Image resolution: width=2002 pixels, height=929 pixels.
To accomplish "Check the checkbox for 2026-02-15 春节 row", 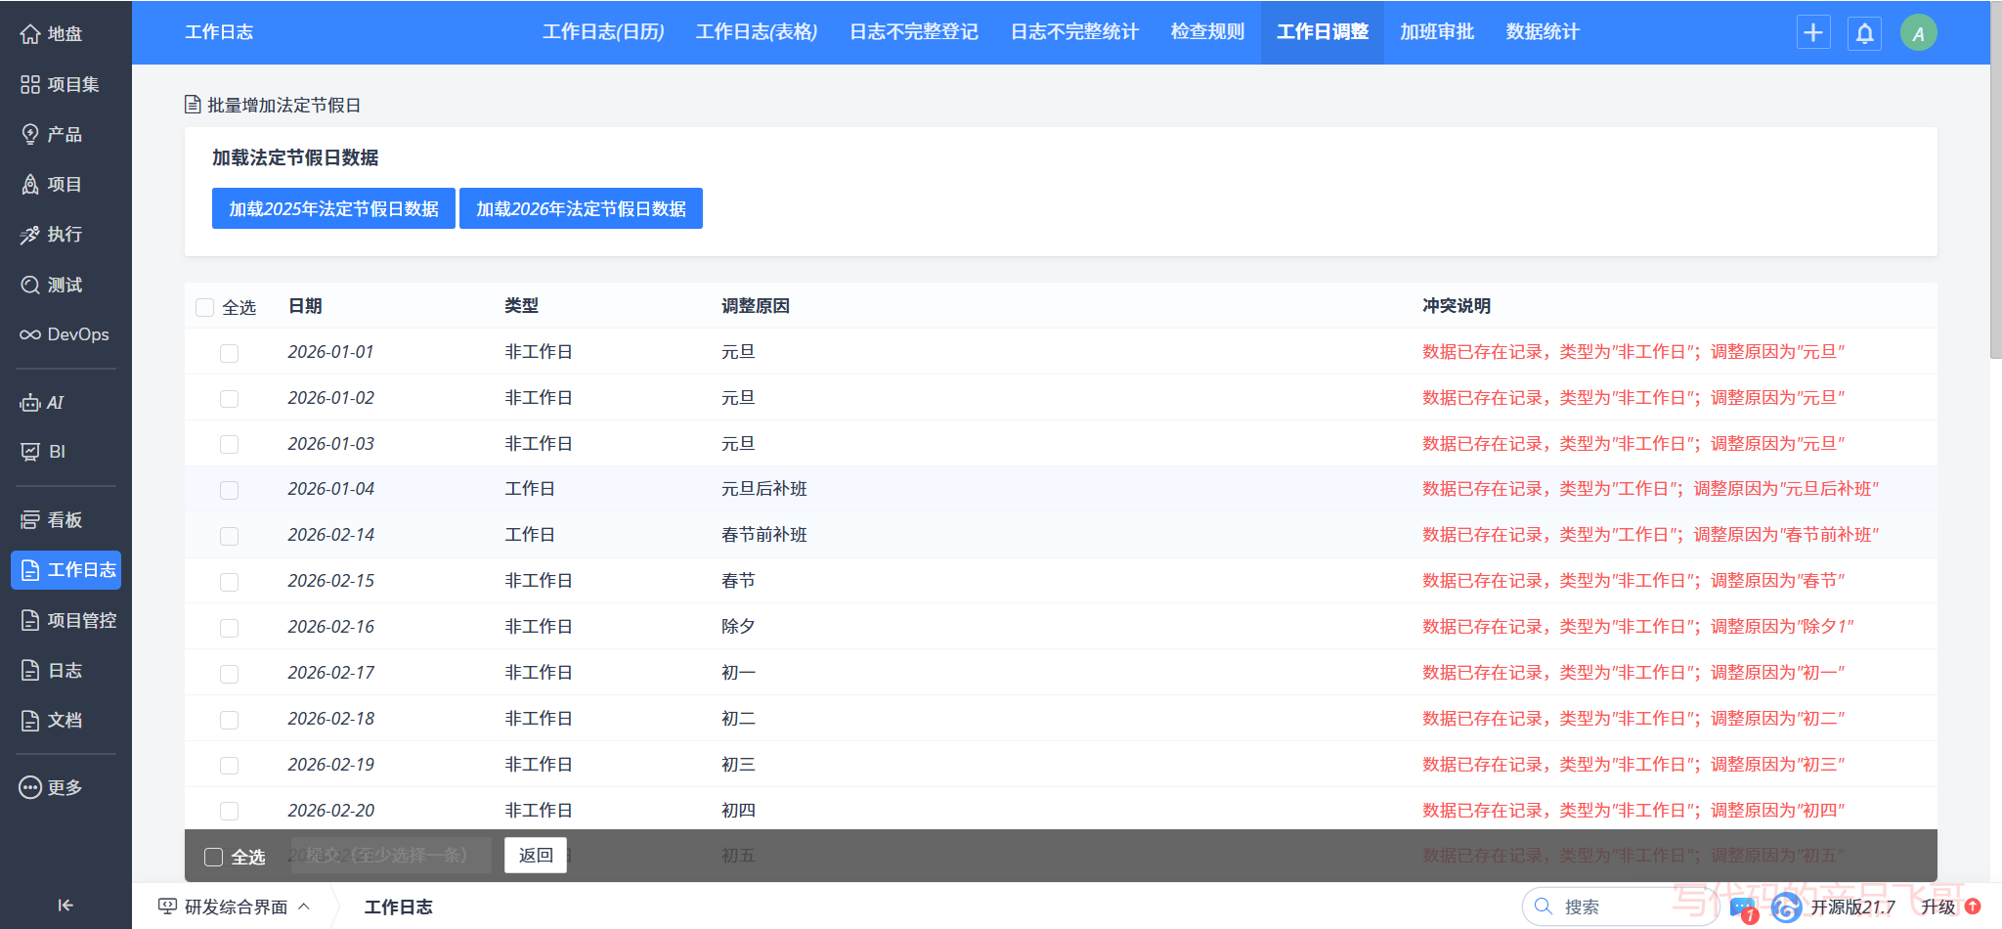I will pos(229,581).
